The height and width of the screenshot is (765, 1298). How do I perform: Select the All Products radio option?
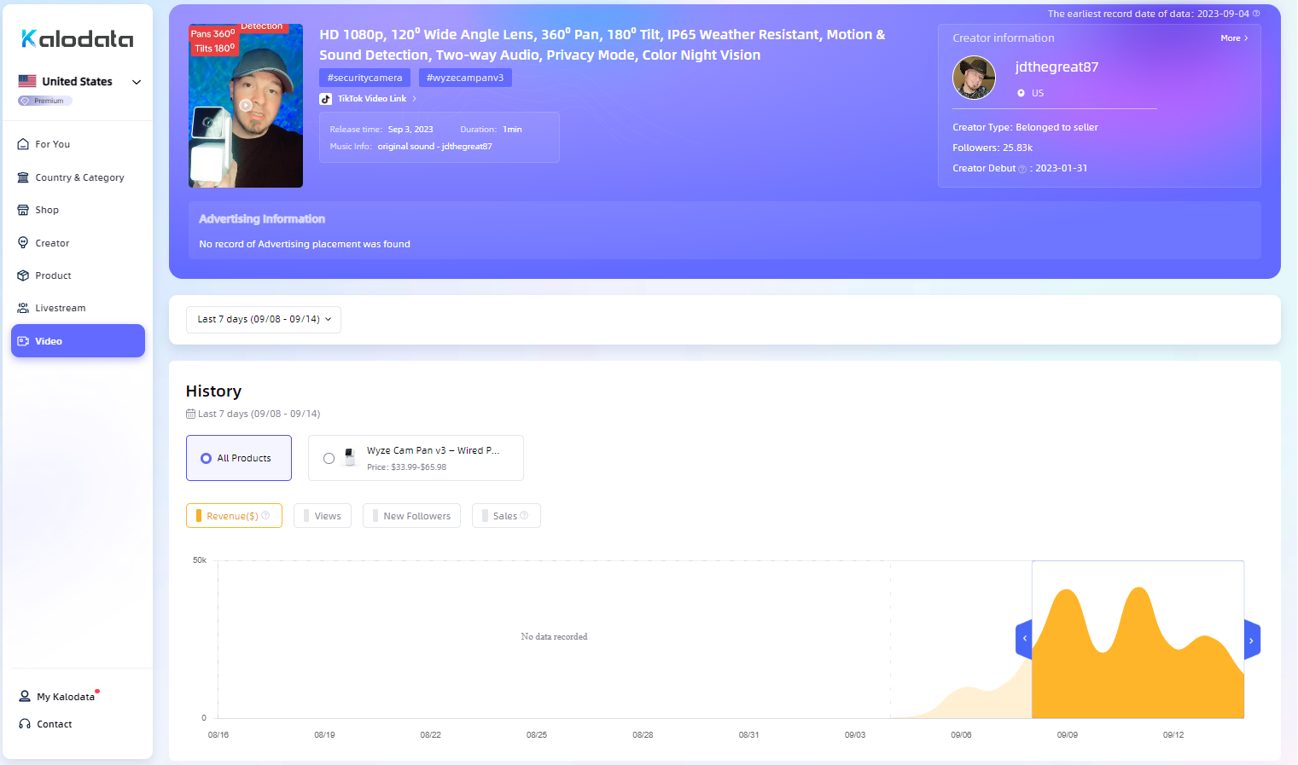click(239, 458)
